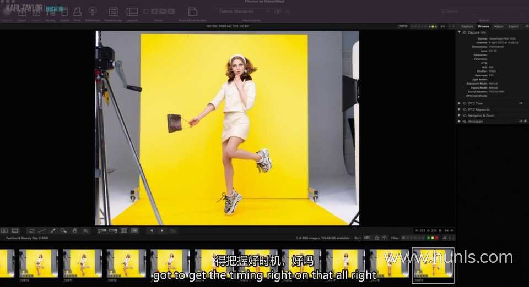Click the star rating sort icon
529x287 pixels.
pos(376,238)
